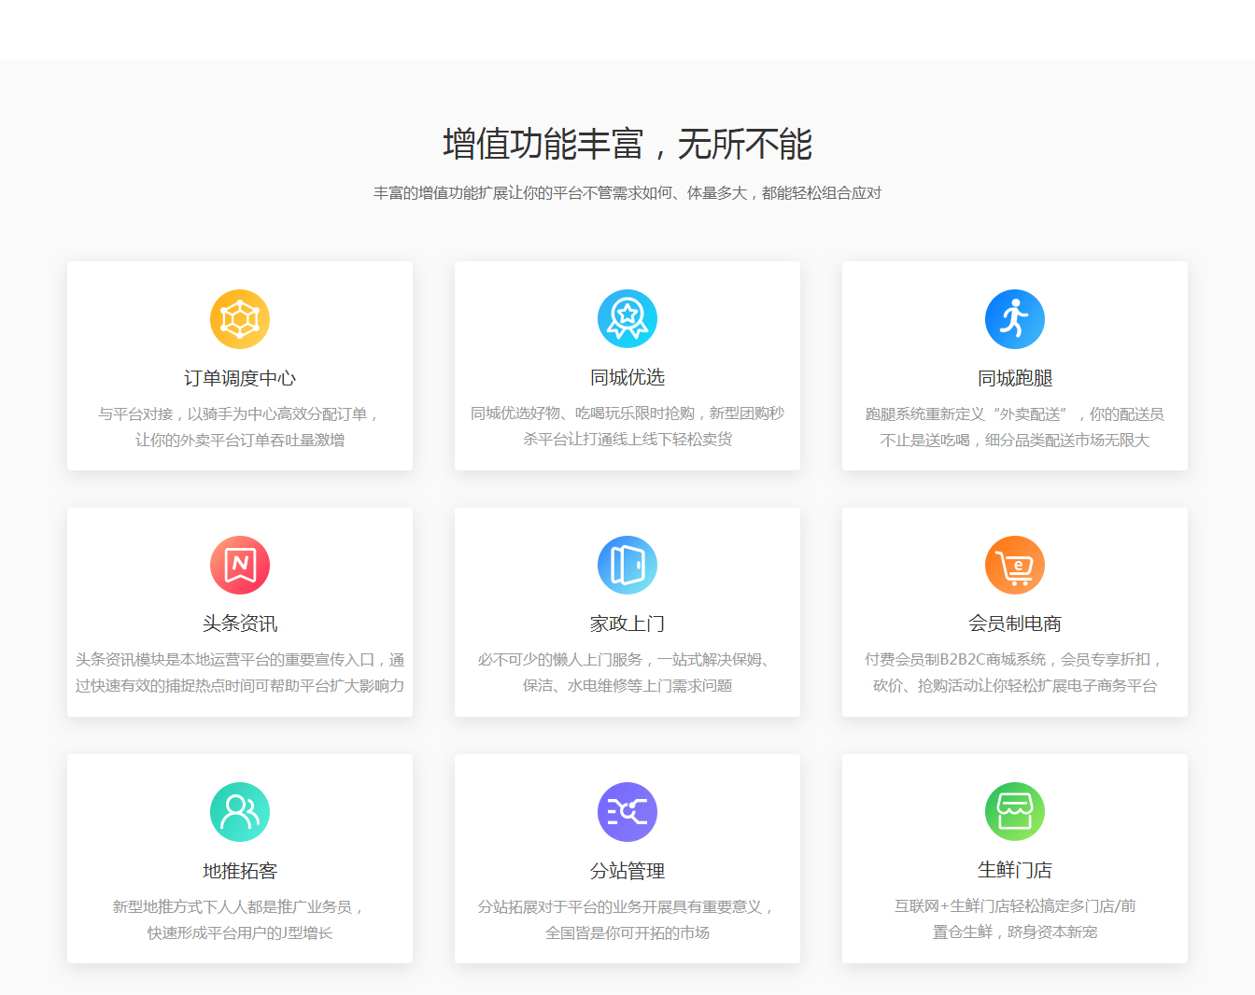Click the 生鲜门店 description paragraph

coord(1015,918)
